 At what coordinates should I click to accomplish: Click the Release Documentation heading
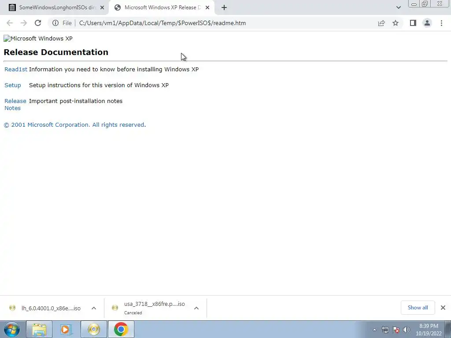pos(56,52)
